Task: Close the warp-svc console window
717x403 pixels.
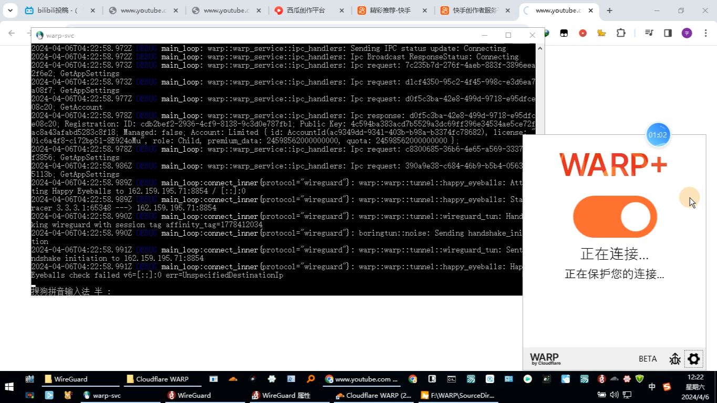Action: point(532,35)
